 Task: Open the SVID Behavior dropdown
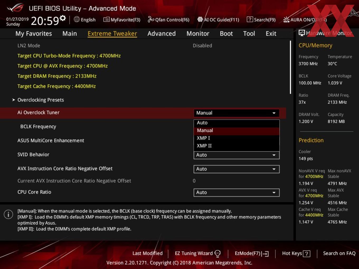tap(236, 155)
